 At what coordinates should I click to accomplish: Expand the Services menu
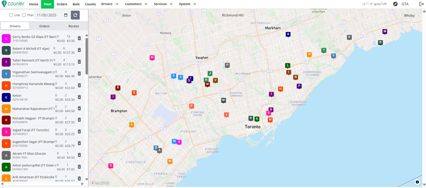click(x=163, y=4)
